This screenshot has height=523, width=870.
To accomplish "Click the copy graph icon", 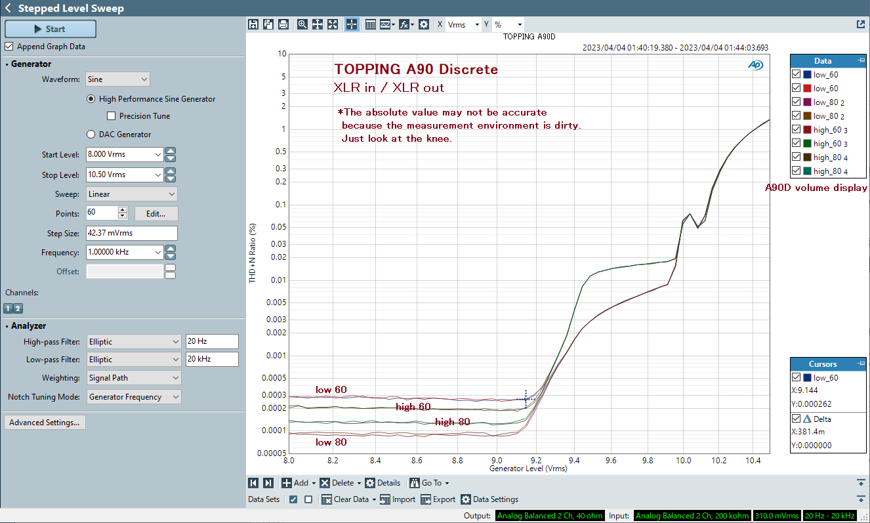I will pos(268,24).
